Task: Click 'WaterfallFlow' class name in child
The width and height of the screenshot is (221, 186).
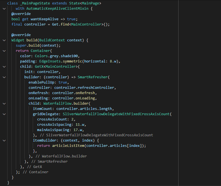Action: point(57,104)
